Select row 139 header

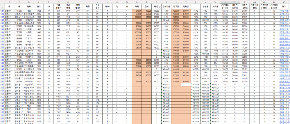point(2,47)
